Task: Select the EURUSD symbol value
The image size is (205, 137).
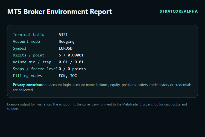Action: pos(66,48)
